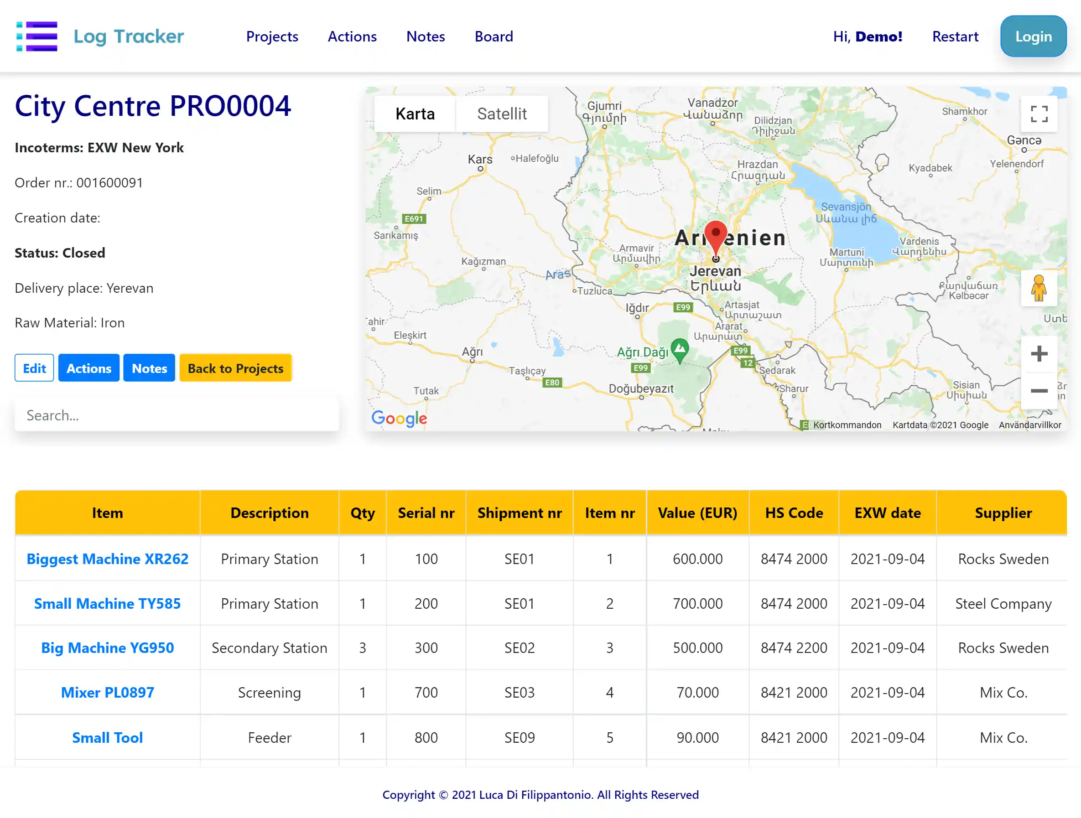Toggle fullscreen map view

[x=1039, y=114]
